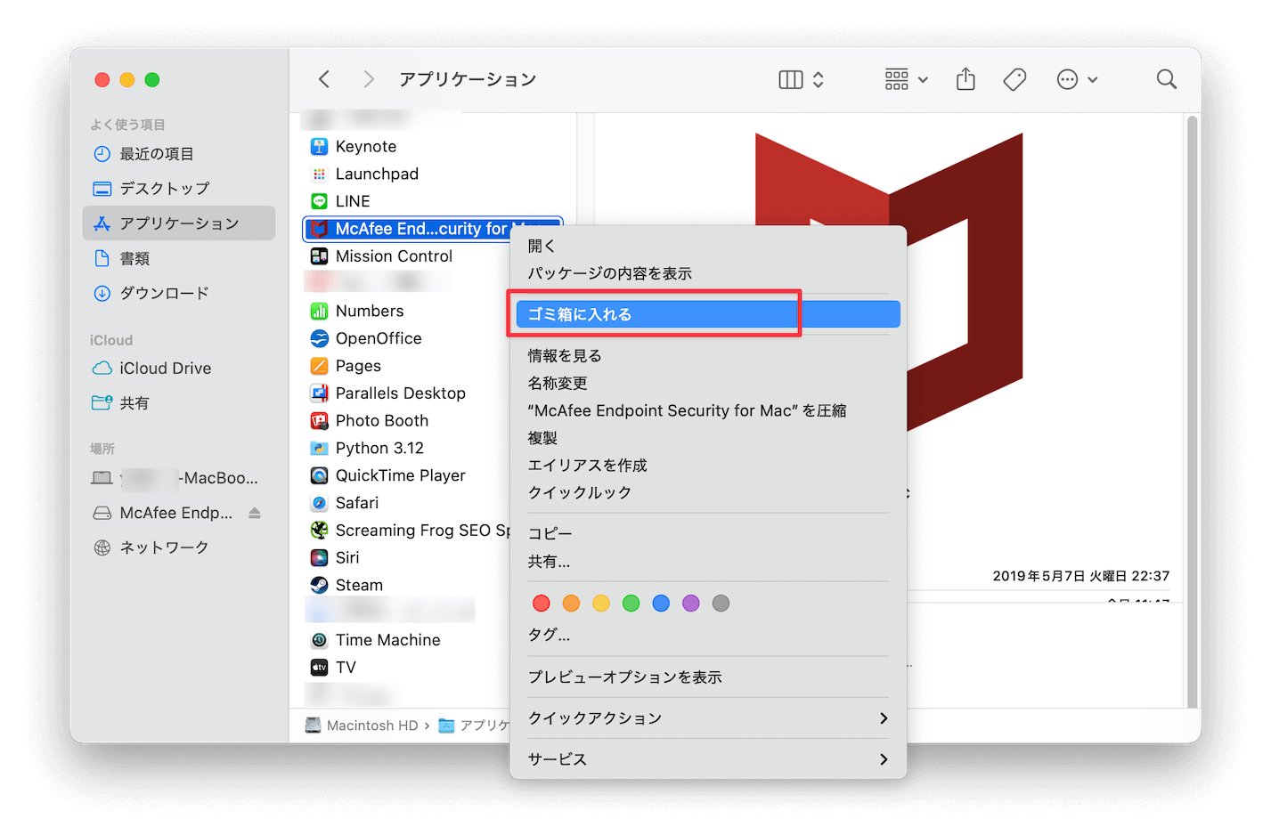This screenshot has height=835, width=1271.
Task: Click the tag toolbar icon
Action: point(1014,79)
